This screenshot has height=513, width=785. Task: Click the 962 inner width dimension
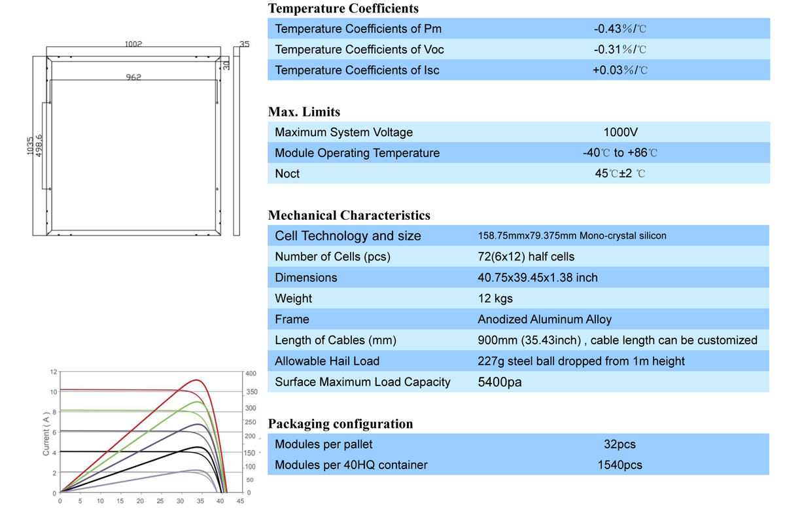(134, 77)
